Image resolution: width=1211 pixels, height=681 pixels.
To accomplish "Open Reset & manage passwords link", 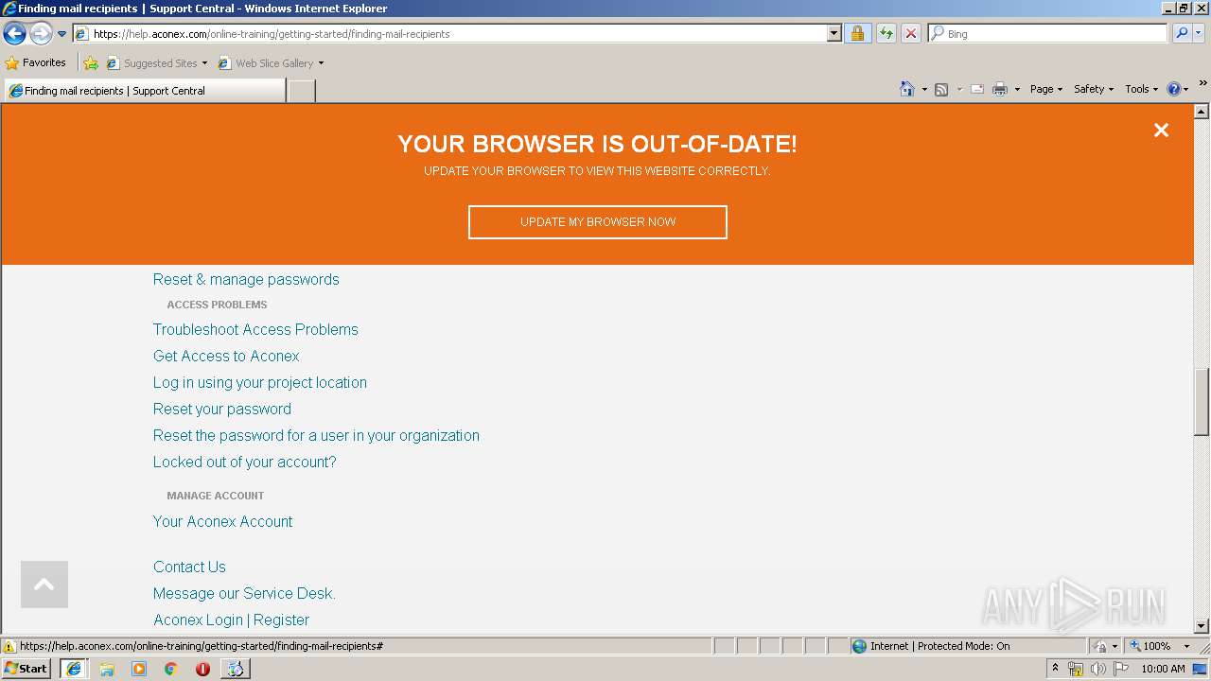I will 246,279.
